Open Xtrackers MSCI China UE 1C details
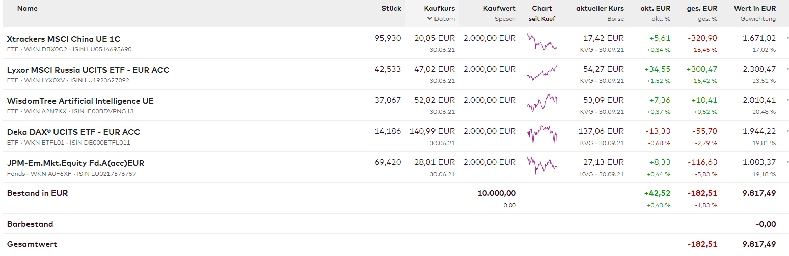Viewport: 789px width, 256px height. (x=64, y=39)
